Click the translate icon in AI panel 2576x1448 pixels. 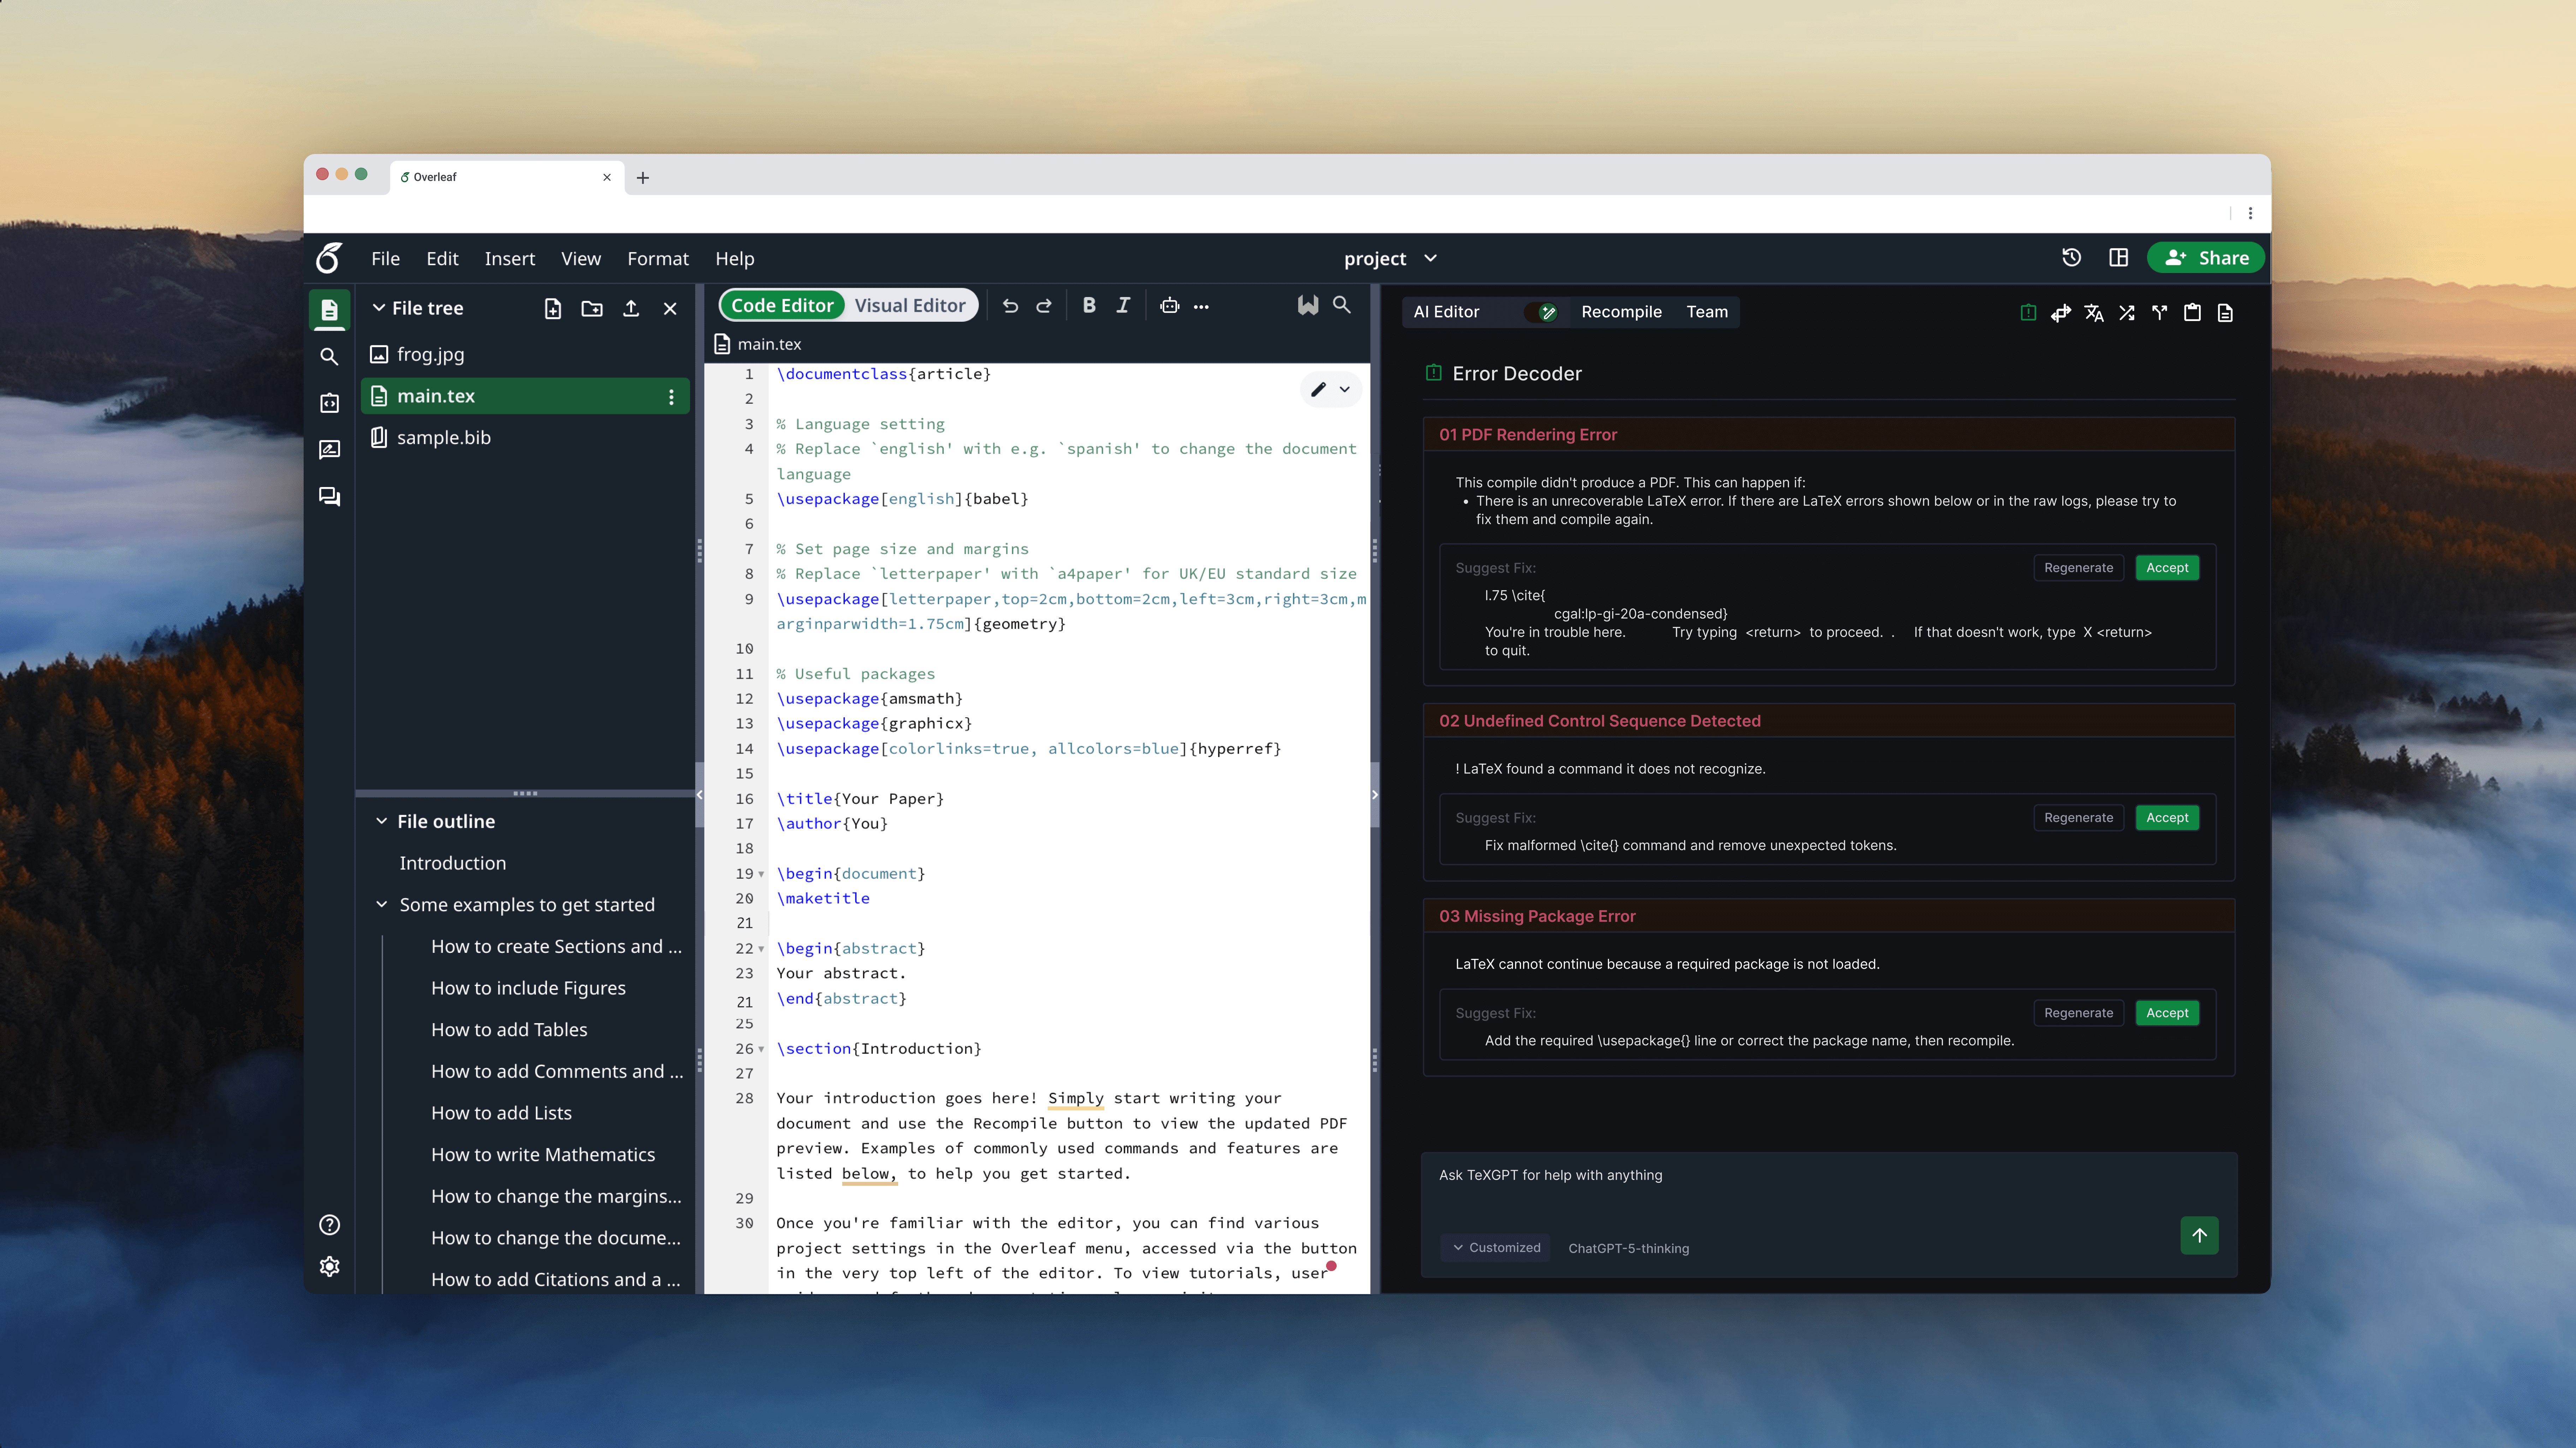(x=2094, y=313)
